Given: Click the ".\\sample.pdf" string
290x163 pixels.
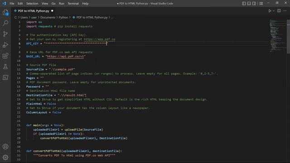Looking at the screenshot, I should click(62, 69).
